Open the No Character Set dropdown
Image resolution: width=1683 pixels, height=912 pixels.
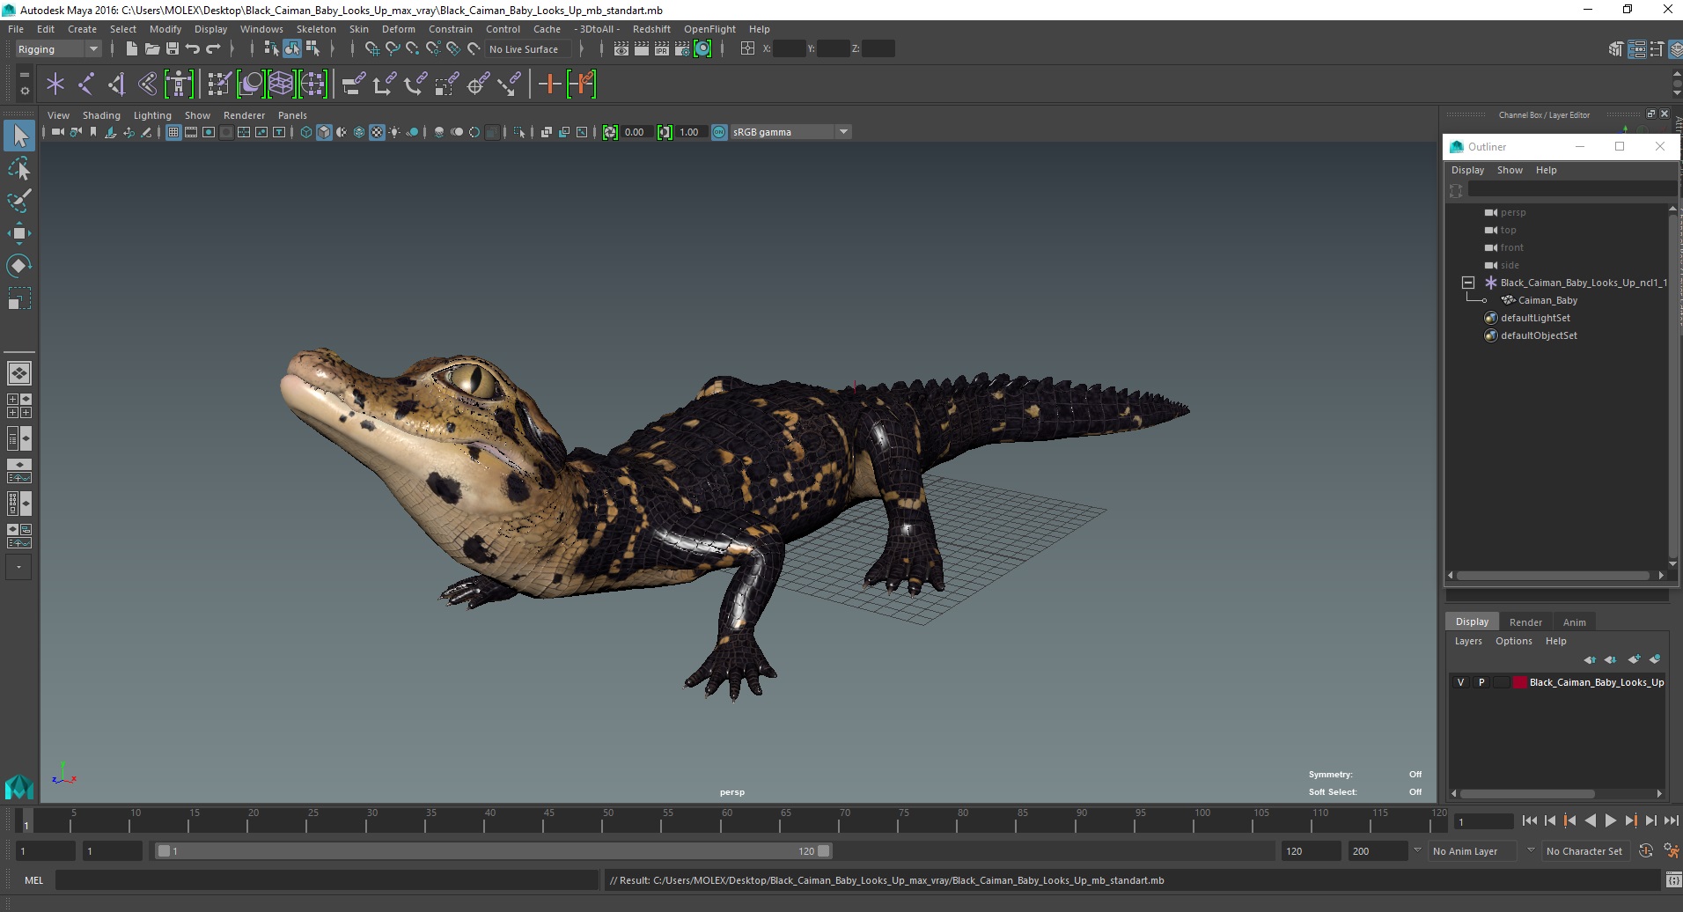[x=1584, y=851]
